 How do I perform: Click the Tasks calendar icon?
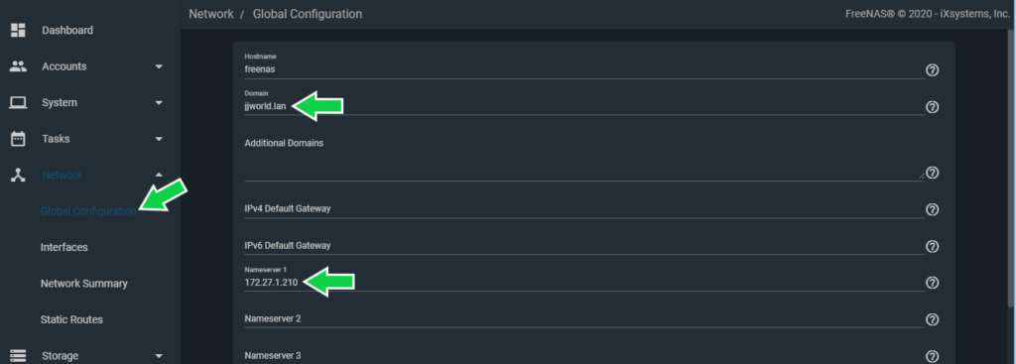pos(18,139)
